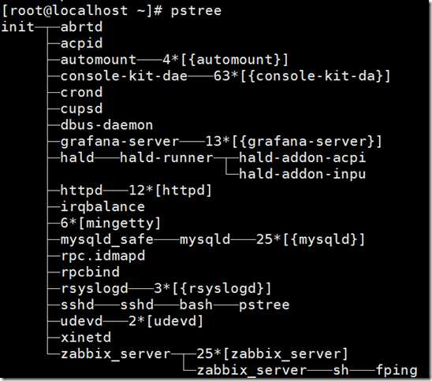Select the hald-runner child process
This screenshot has width=432, height=381.
(x=166, y=157)
